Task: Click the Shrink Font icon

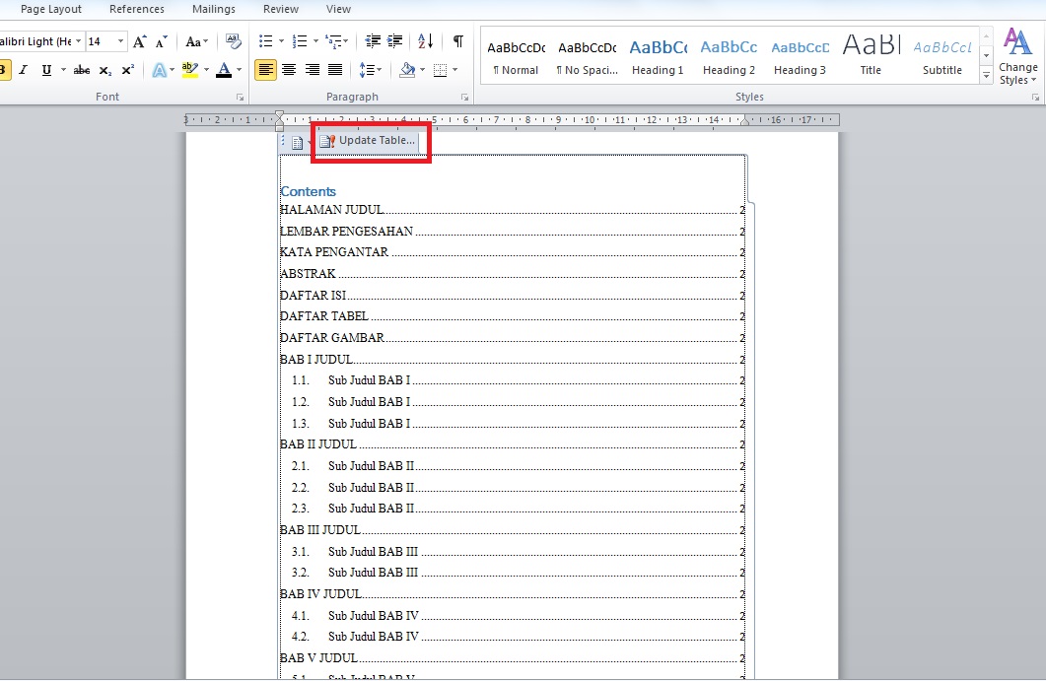Action: (161, 42)
